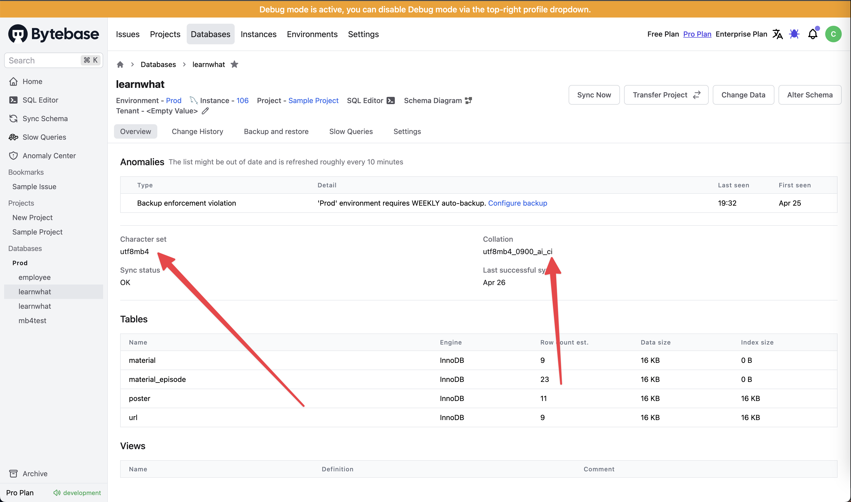Click the debug bug icon
This screenshot has height=502, width=851.
click(795, 34)
